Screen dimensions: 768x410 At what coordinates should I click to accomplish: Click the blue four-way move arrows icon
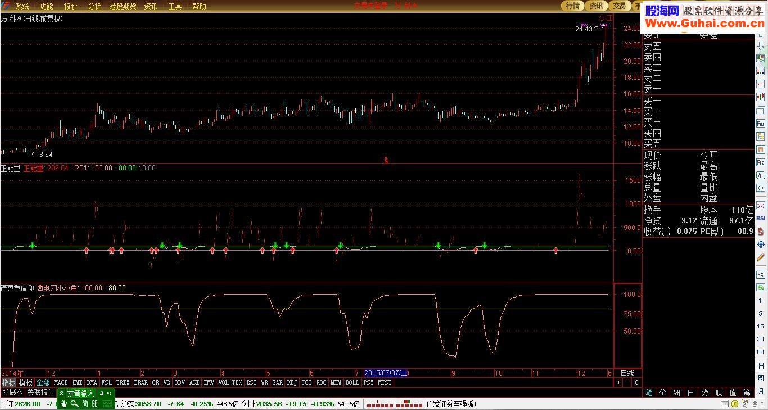(x=760, y=244)
